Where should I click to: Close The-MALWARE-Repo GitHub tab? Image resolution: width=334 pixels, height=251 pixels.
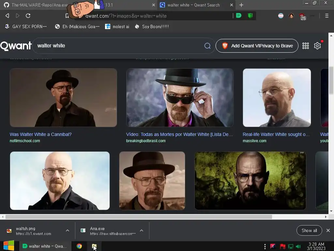click(x=154, y=5)
